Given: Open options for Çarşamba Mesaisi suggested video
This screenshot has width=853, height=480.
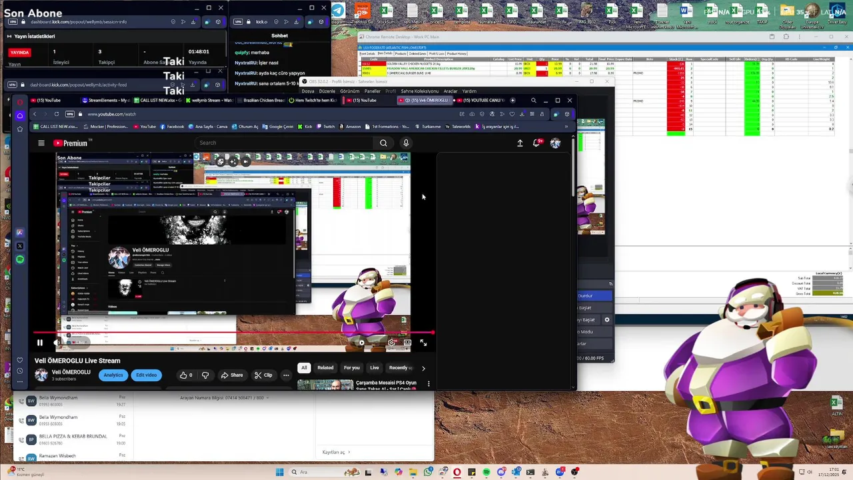Looking at the screenshot, I should 428,384.
